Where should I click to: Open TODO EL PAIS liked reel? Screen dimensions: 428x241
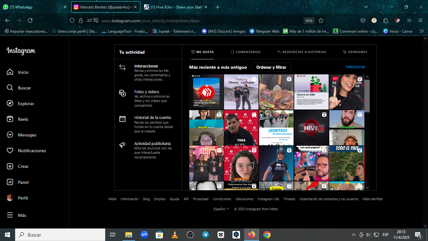click(x=347, y=163)
